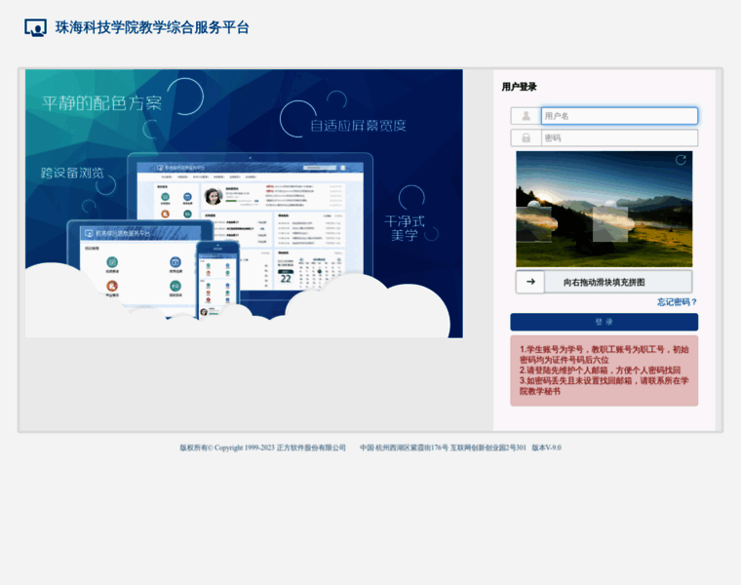Click the red notice about 学生账号为学号

click(604, 370)
